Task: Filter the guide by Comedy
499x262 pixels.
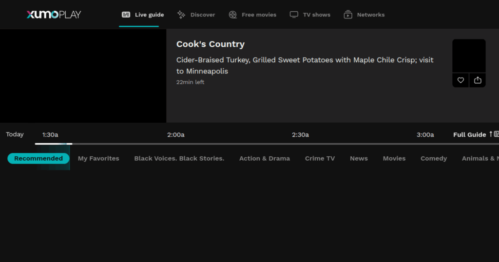Action: (x=434, y=158)
